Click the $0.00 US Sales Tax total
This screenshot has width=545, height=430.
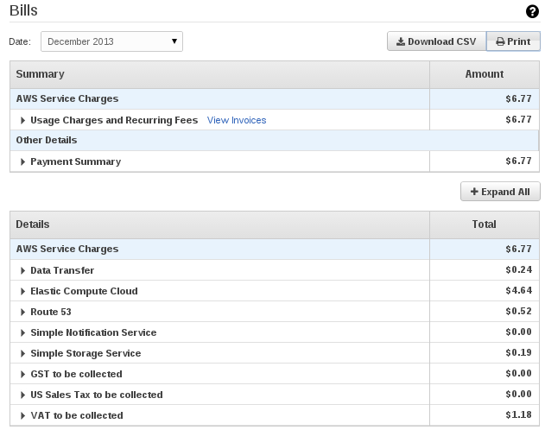518,395
